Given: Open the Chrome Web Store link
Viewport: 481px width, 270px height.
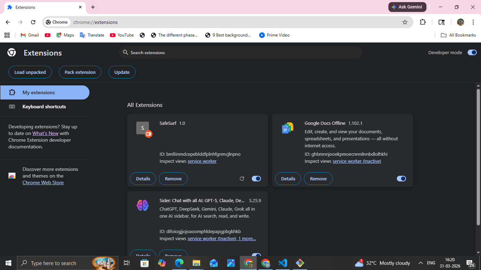Looking at the screenshot, I should tap(43, 182).
